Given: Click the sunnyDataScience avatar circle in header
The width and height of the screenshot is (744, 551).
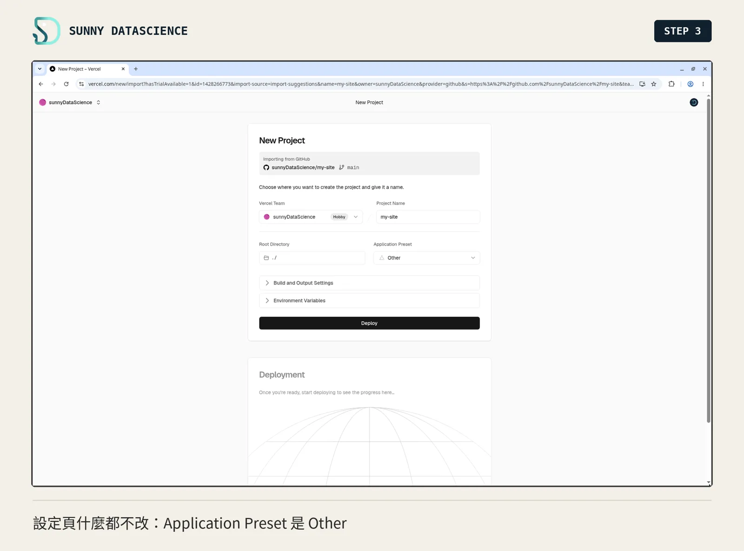Looking at the screenshot, I should click(43, 102).
